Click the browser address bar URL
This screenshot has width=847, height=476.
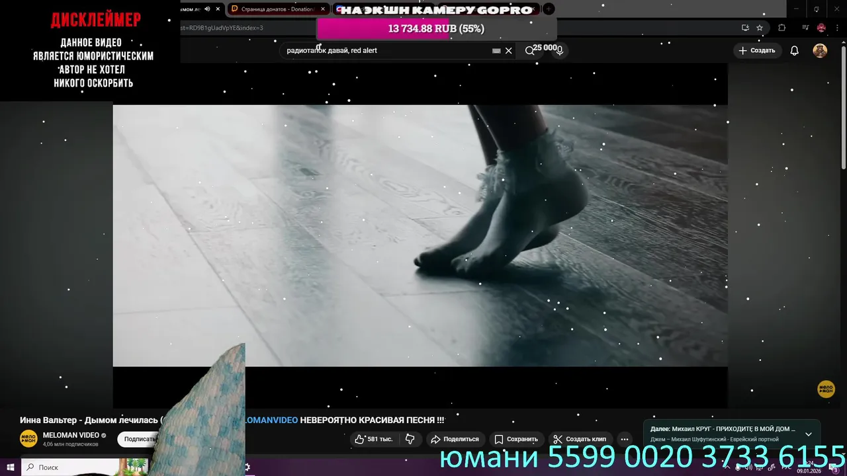click(x=222, y=28)
